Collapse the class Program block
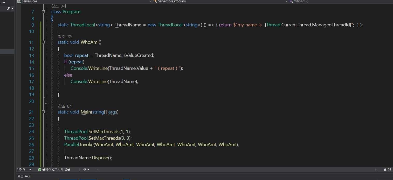393x180 pixels. [x=43, y=12]
